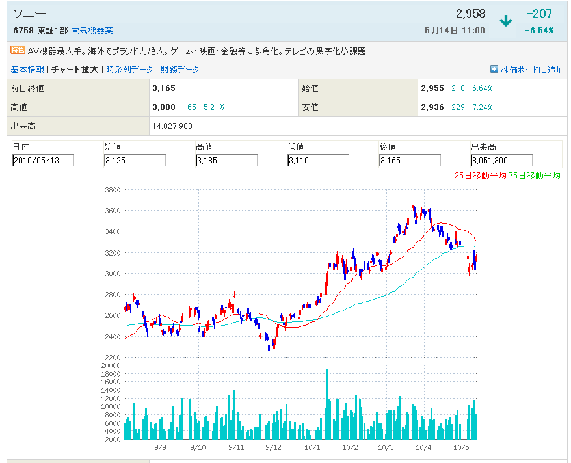
Task: Click the 10/1 date label on chart axis
Action: 312,447
